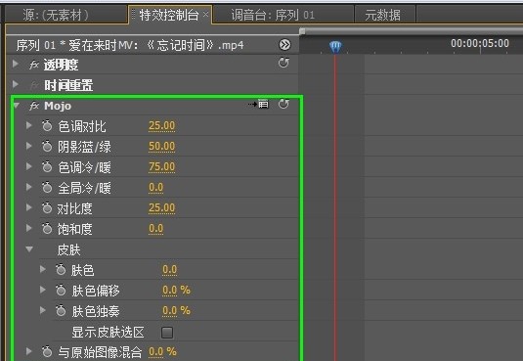The width and height of the screenshot is (523, 361).
Task: Toggle stopwatch animation for 肤色偏移
Action: [x=61, y=291]
